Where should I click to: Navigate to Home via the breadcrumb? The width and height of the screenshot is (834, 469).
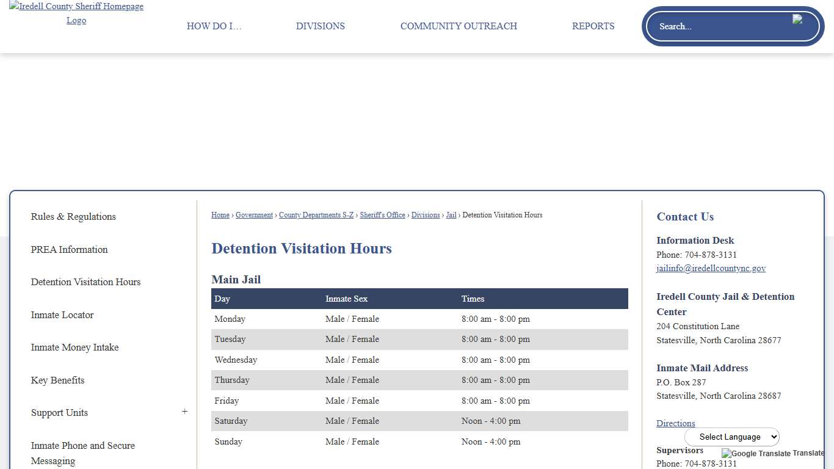click(220, 215)
